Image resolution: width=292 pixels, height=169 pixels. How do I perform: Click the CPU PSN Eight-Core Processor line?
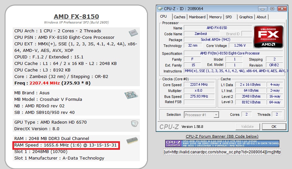click(65, 37)
